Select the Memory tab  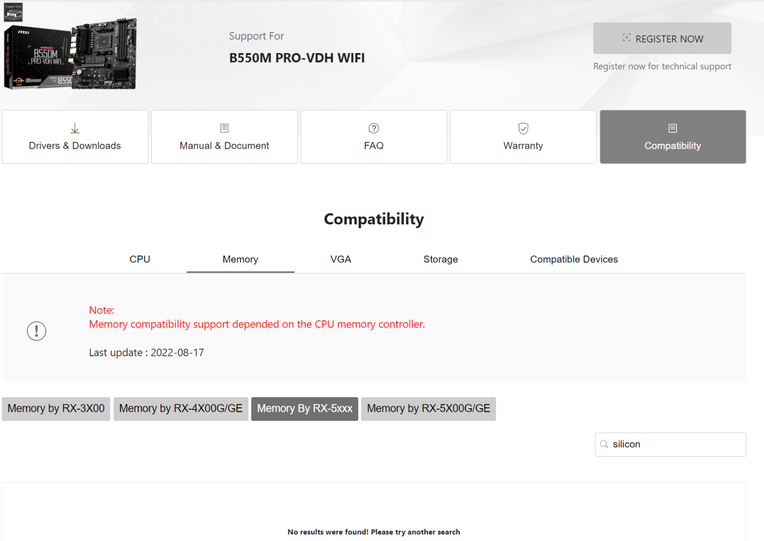pos(241,259)
